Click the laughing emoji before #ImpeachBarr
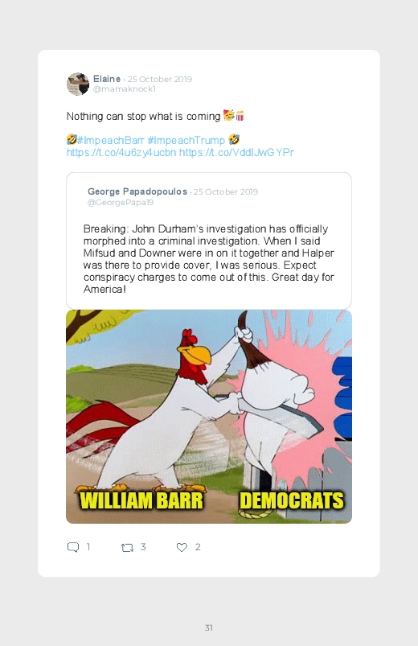Screen dimensions: 418x646 [x=72, y=140]
